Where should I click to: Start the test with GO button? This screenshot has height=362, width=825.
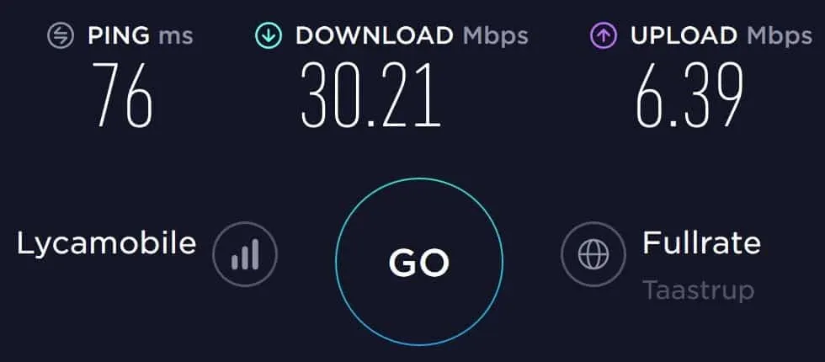(x=419, y=262)
